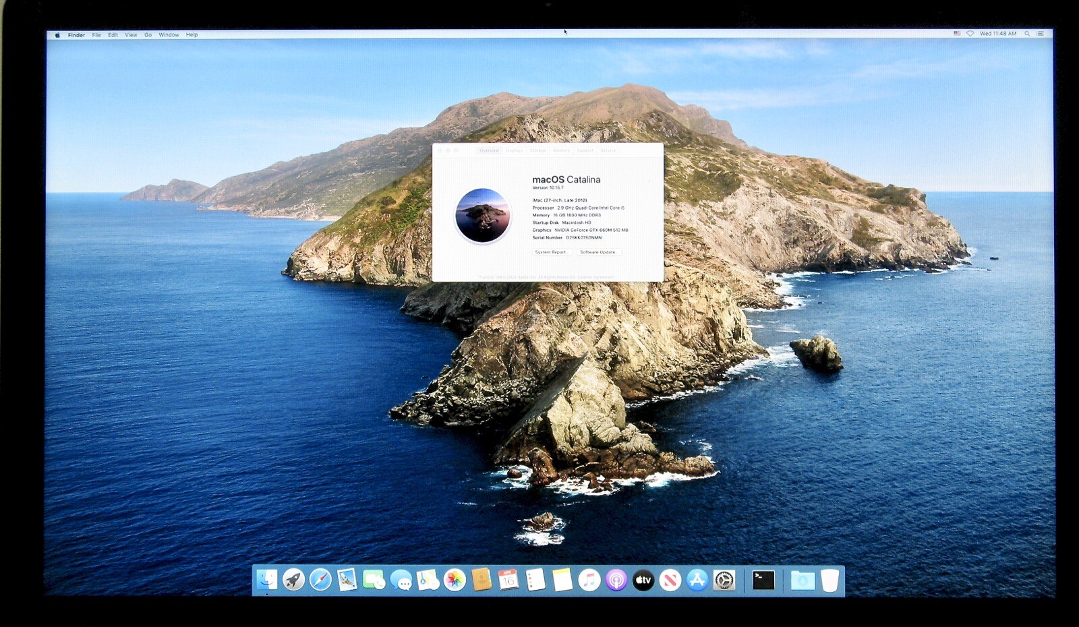The height and width of the screenshot is (627, 1079).
Task: Open the Edit menu
Action: 113,34
